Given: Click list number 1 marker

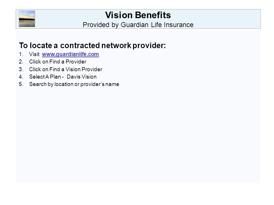Looking at the screenshot, I should [x=21, y=54].
